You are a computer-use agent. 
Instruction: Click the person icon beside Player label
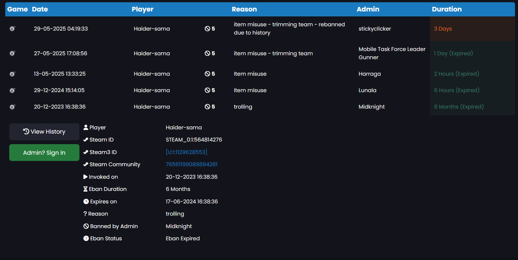click(86, 127)
